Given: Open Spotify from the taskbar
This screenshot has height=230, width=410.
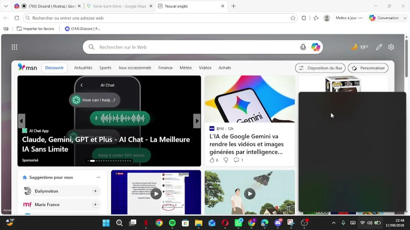Looking at the screenshot, I should click(172, 223).
